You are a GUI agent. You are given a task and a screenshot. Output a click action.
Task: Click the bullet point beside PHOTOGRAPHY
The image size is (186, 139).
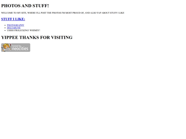point(5,25)
